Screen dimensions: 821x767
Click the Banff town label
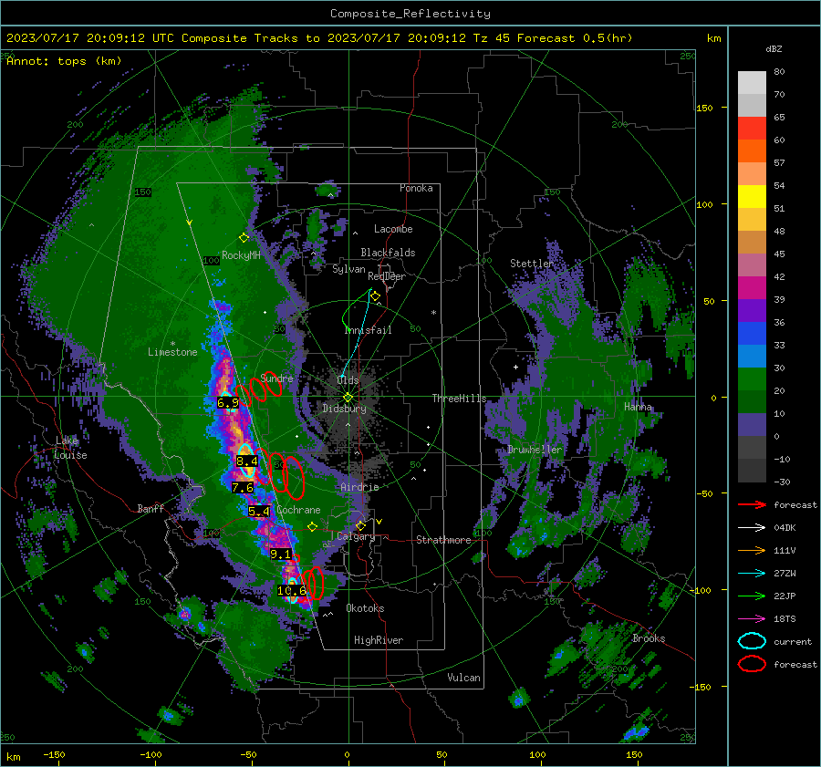(151, 508)
